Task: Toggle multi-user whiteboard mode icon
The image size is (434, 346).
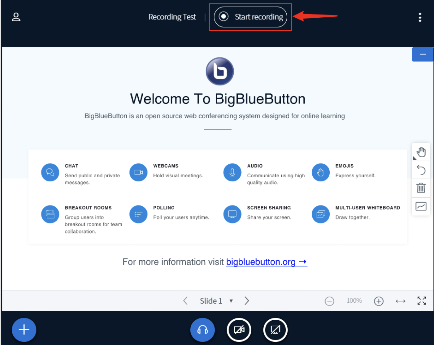Action: (x=421, y=206)
